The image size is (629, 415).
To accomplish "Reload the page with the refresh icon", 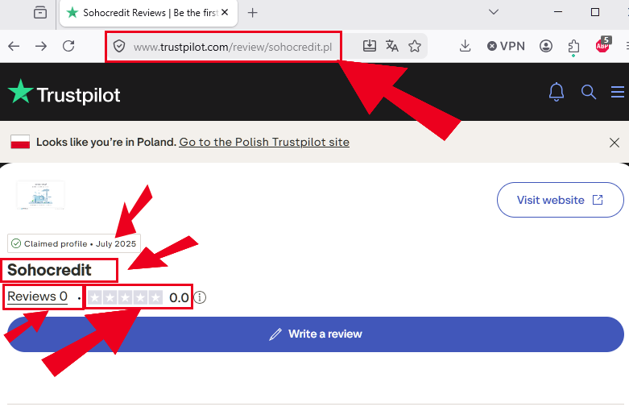I will (68, 46).
